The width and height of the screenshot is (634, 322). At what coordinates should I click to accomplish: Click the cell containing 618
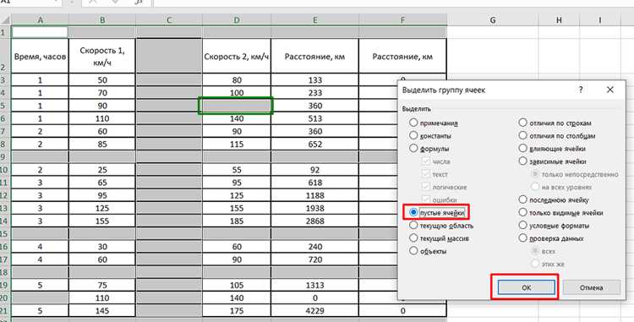(x=314, y=183)
